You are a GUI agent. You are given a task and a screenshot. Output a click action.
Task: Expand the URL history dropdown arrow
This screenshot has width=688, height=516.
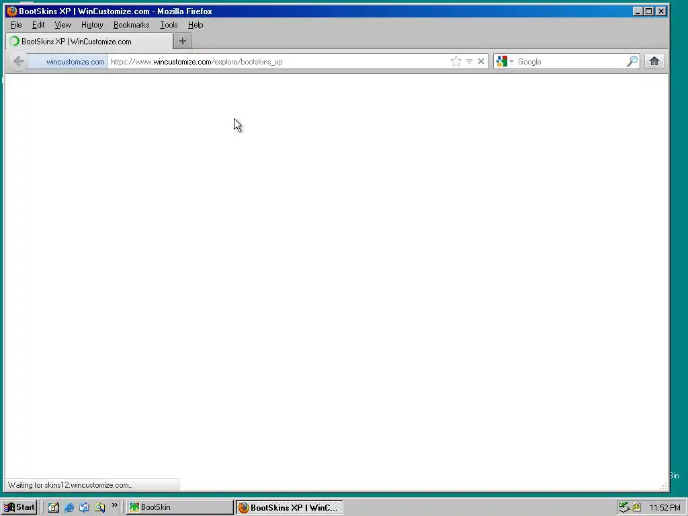click(x=469, y=61)
